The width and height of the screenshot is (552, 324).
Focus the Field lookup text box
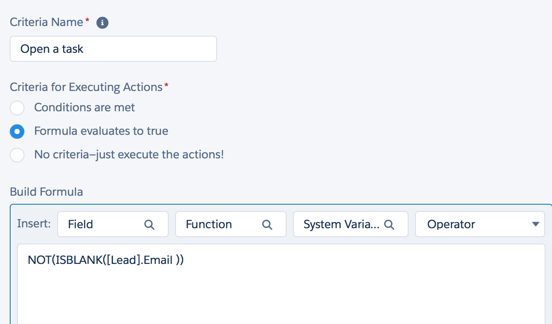pos(102,225)
